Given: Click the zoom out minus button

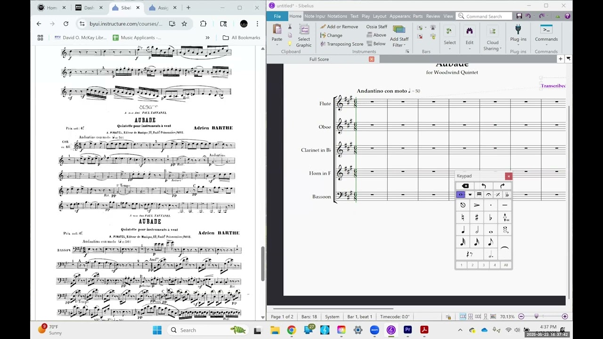Looking at the screenshot, I should pos(521,316).
